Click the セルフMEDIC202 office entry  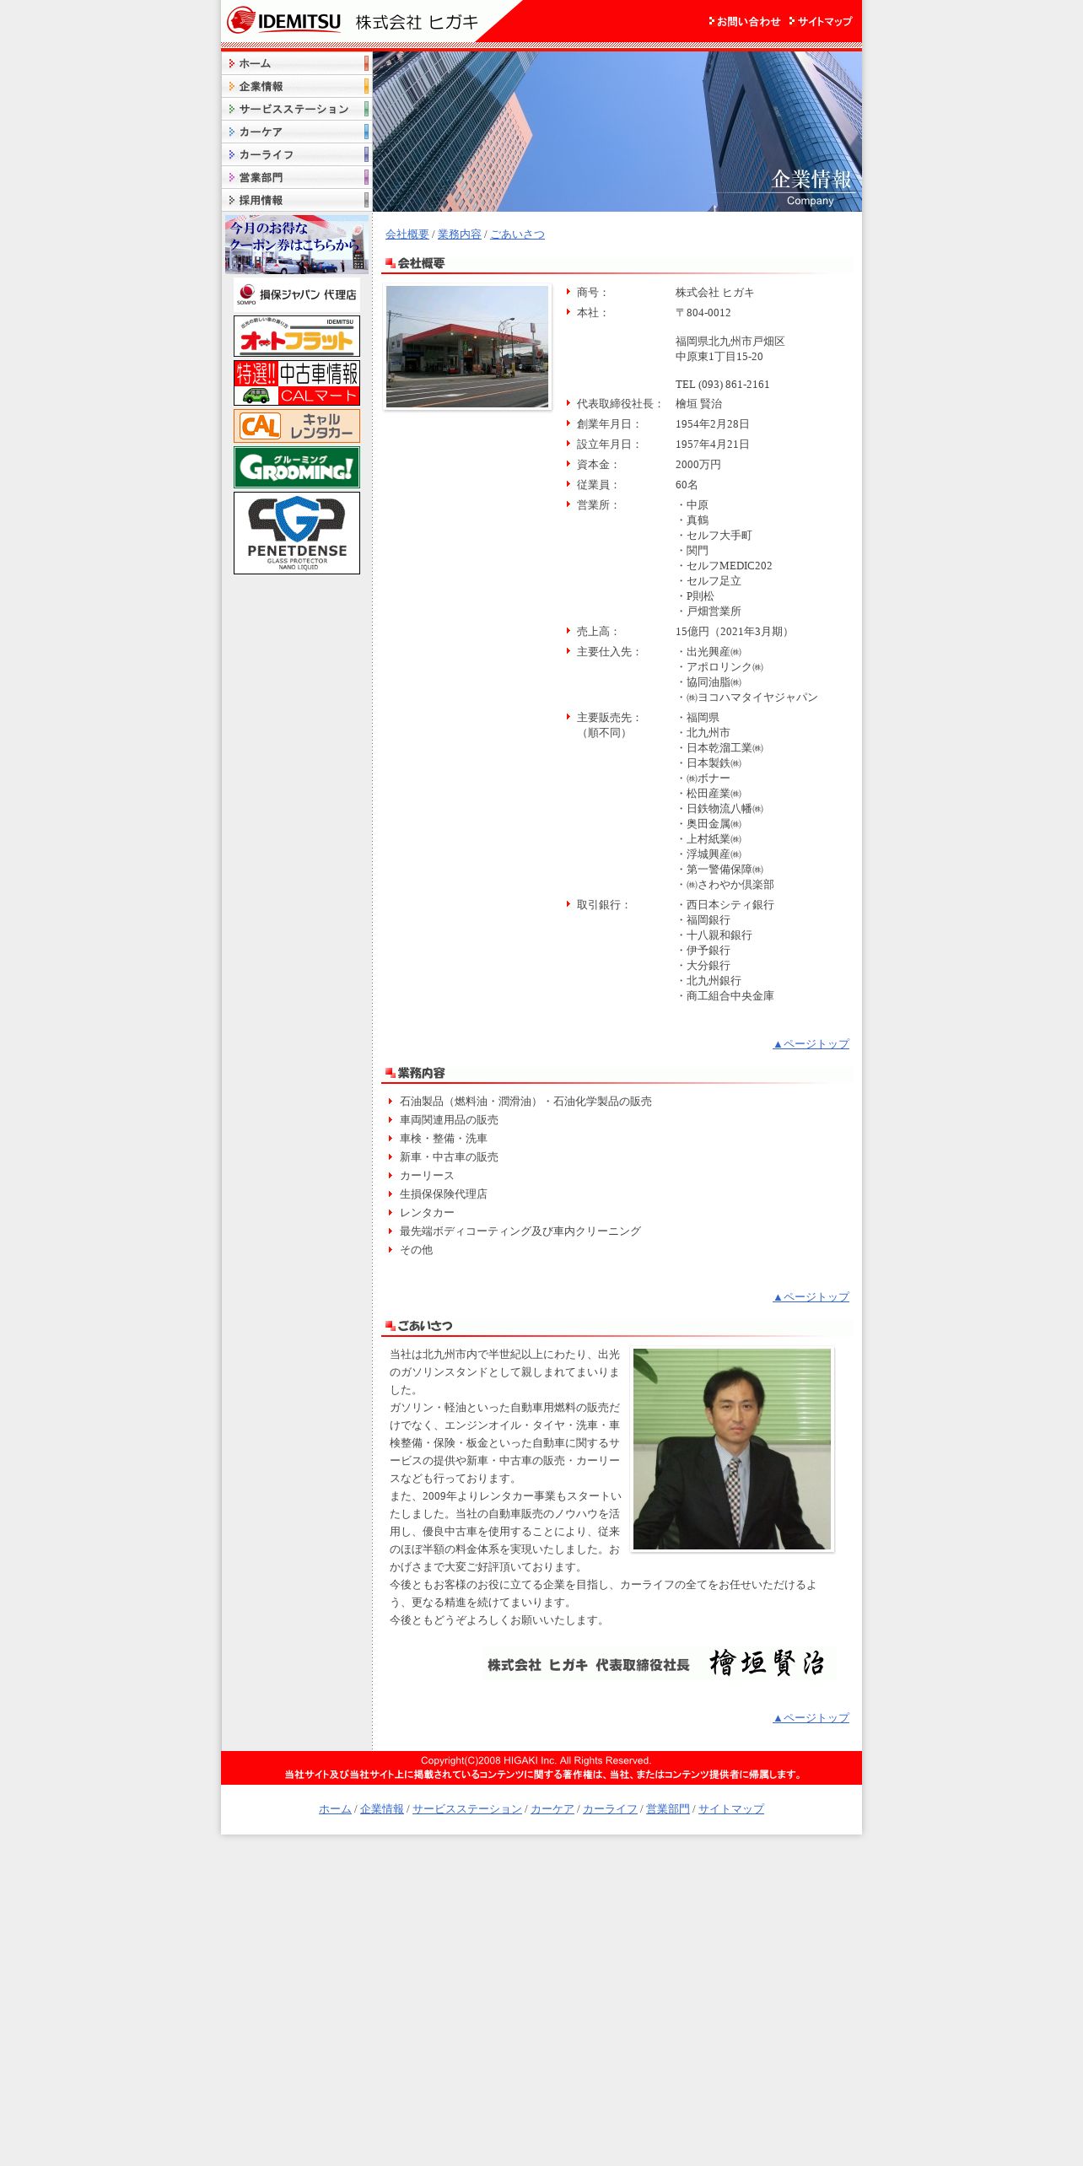pyautogui.click(x=724, y=566)
